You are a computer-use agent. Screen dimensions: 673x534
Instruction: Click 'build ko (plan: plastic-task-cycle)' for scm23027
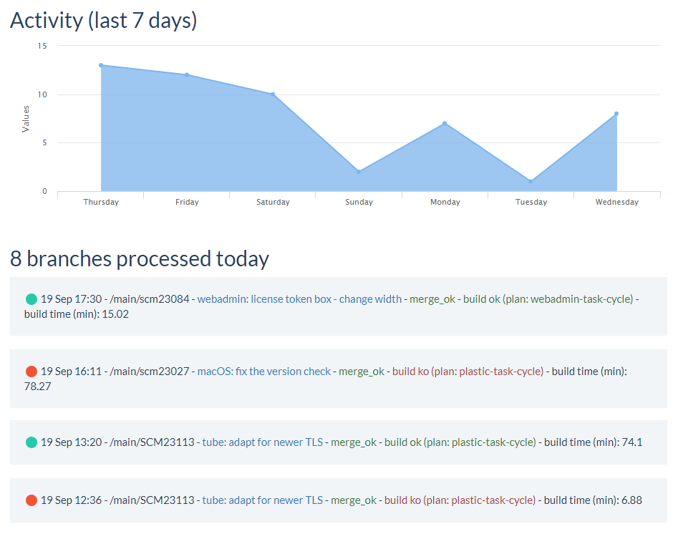coord(468,372)
